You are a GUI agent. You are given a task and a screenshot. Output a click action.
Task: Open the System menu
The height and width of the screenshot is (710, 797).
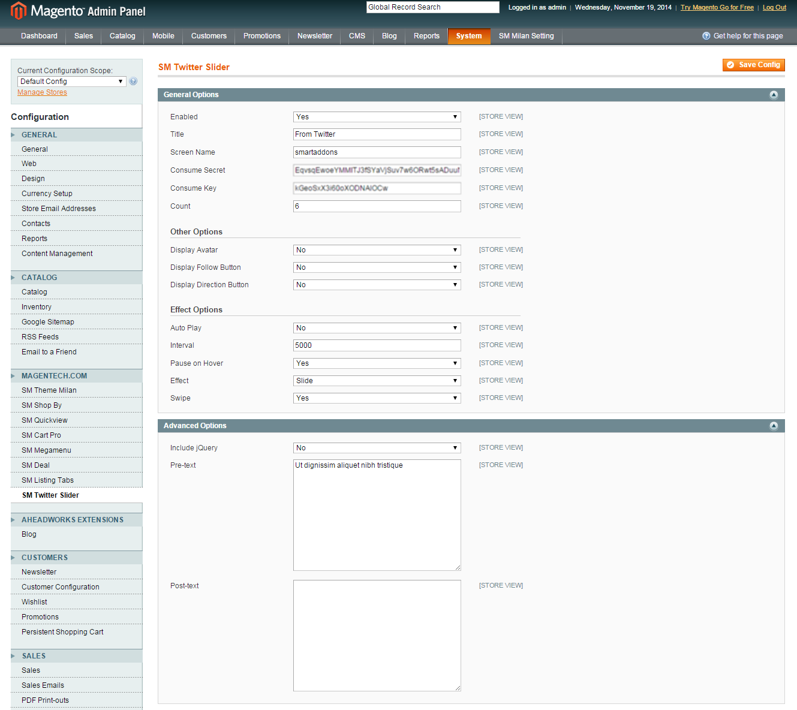tap(469, 36)
